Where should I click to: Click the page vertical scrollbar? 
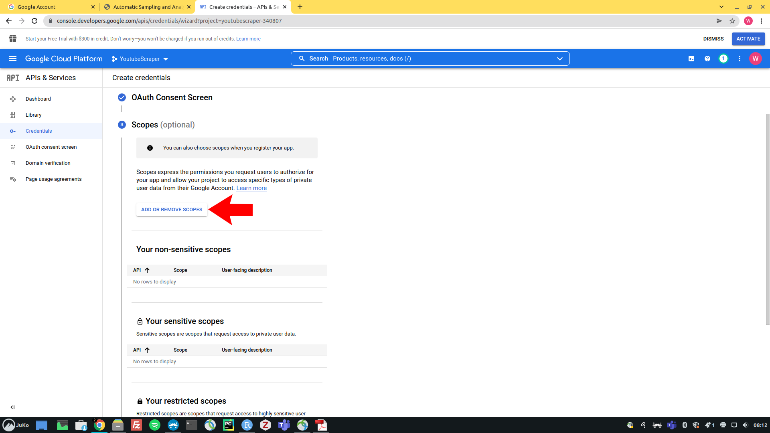coord(768,219)
